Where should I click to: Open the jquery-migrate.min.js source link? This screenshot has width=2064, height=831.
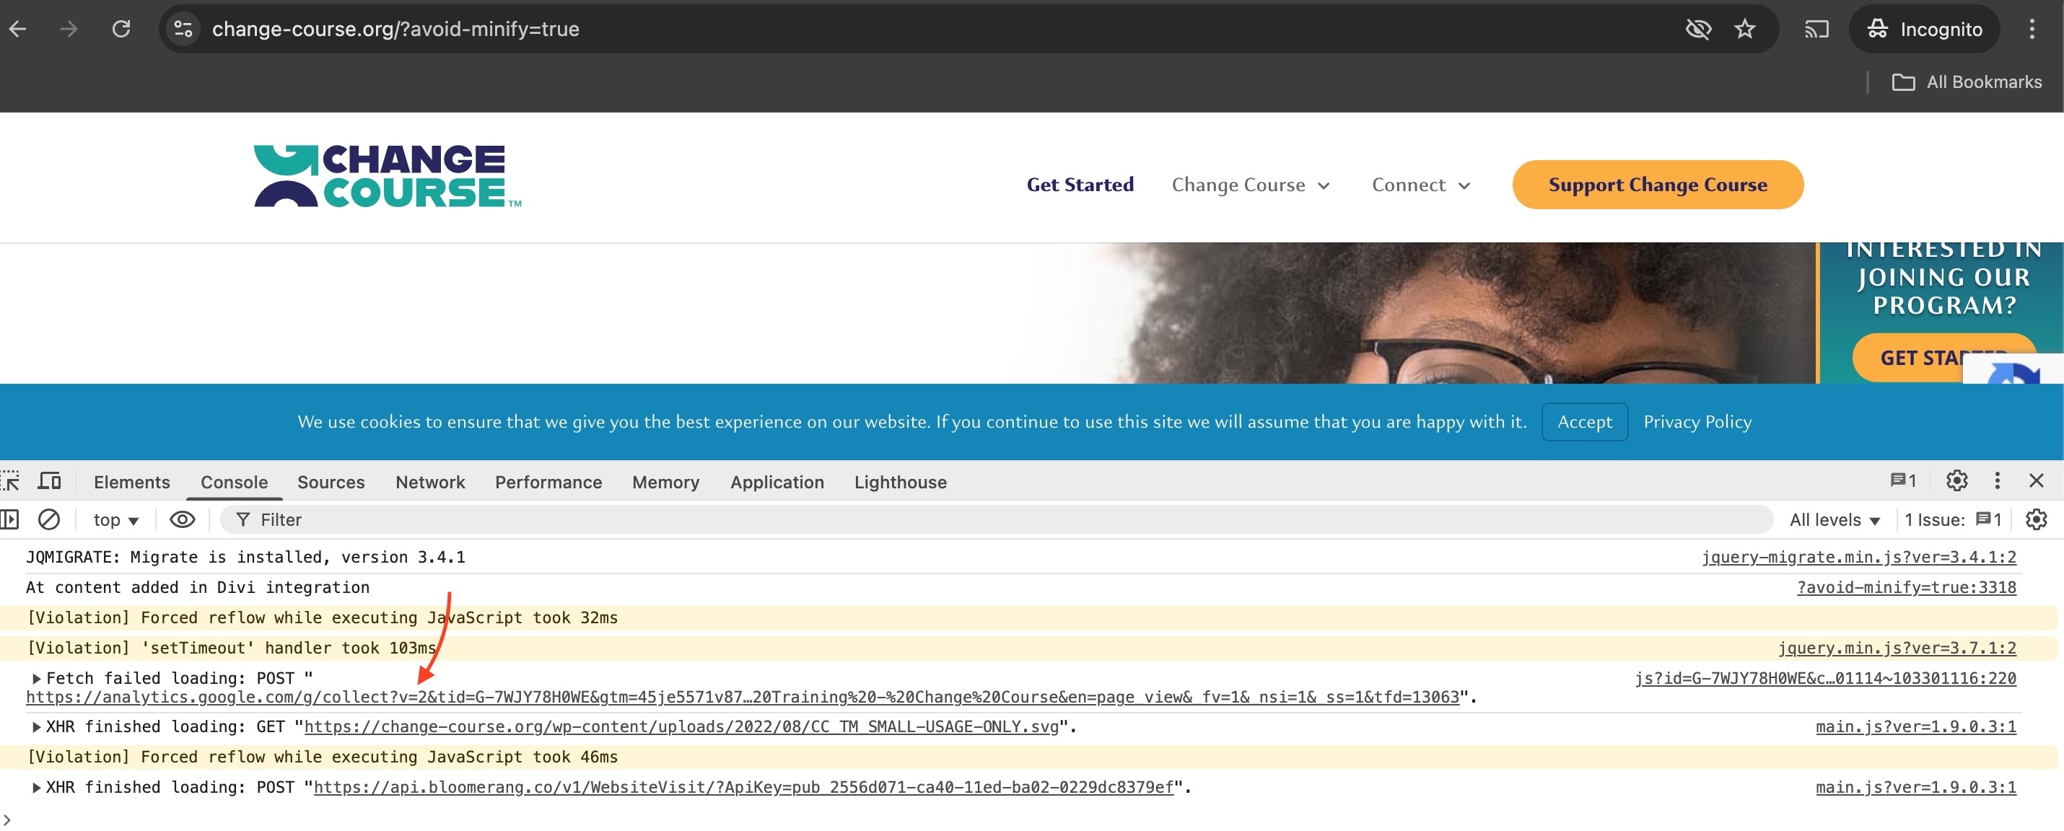tap(1858, 557)
